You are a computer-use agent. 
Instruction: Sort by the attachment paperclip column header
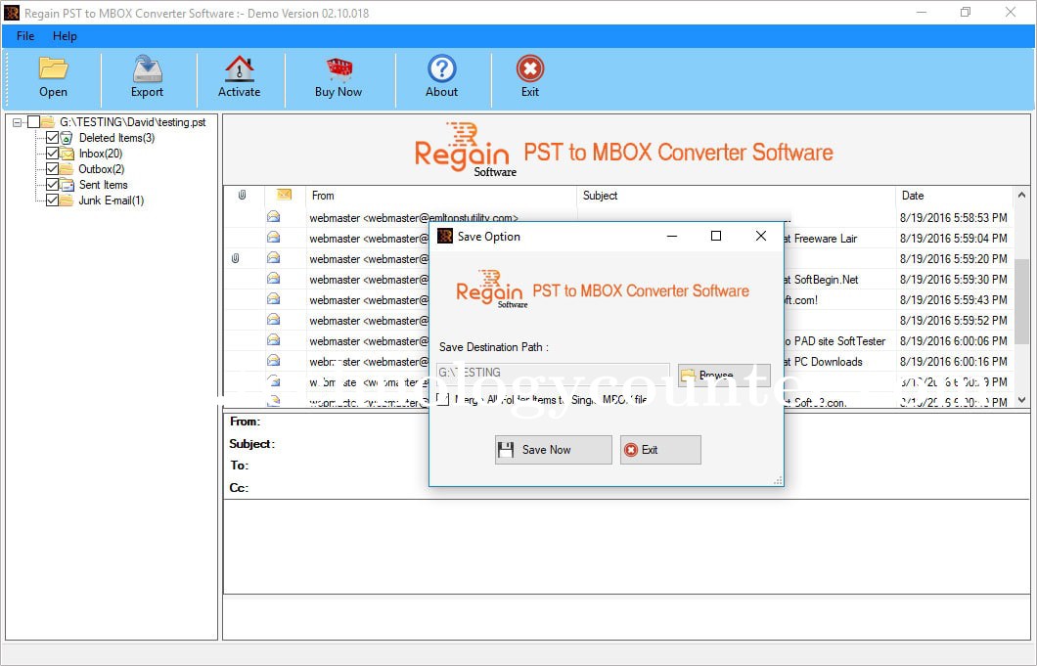click(243, 195)
